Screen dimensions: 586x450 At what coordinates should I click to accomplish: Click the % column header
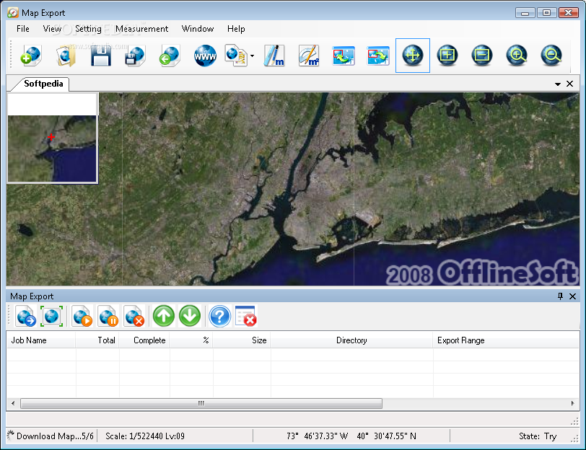pyautogui.click(x=191, y=340)
